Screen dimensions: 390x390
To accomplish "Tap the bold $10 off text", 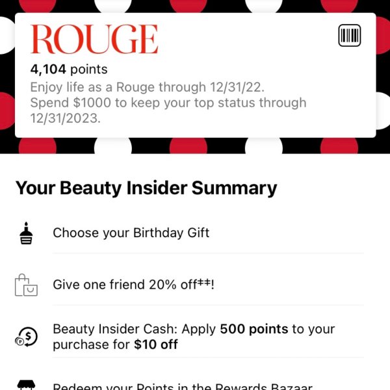I will (x=156, y=344).
